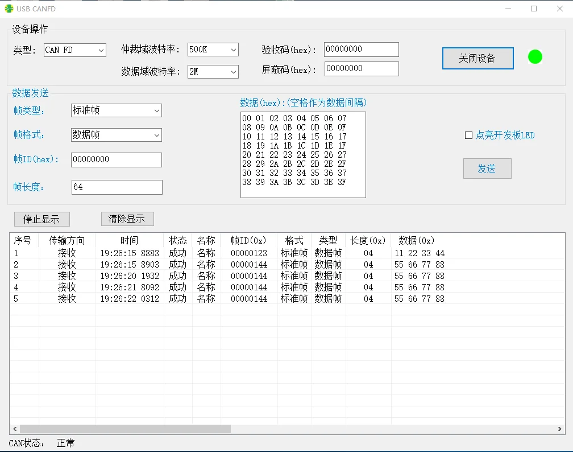This screenshot has height=452, width=573.
Task: Click the 帧ID hex input field
Action: tap(117, 160)
